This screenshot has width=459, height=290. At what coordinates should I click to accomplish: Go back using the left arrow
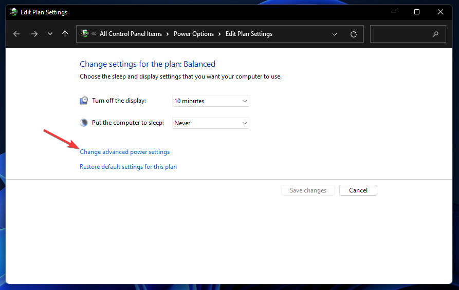point(16,34)
